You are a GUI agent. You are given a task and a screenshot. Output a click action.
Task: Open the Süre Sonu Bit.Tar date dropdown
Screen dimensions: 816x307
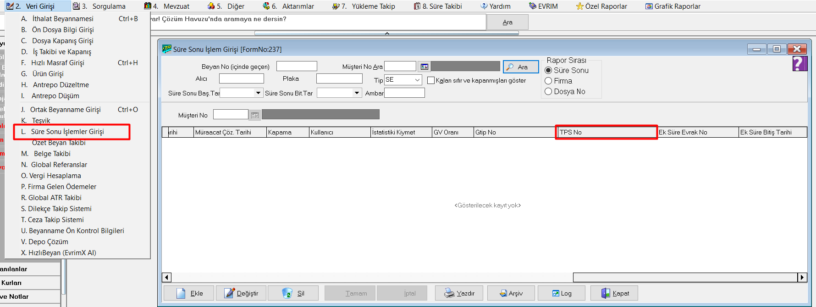357,93
